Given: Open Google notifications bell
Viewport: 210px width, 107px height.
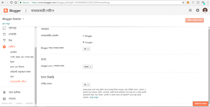Looking at the screenshot, I should [x=197, y=10].
